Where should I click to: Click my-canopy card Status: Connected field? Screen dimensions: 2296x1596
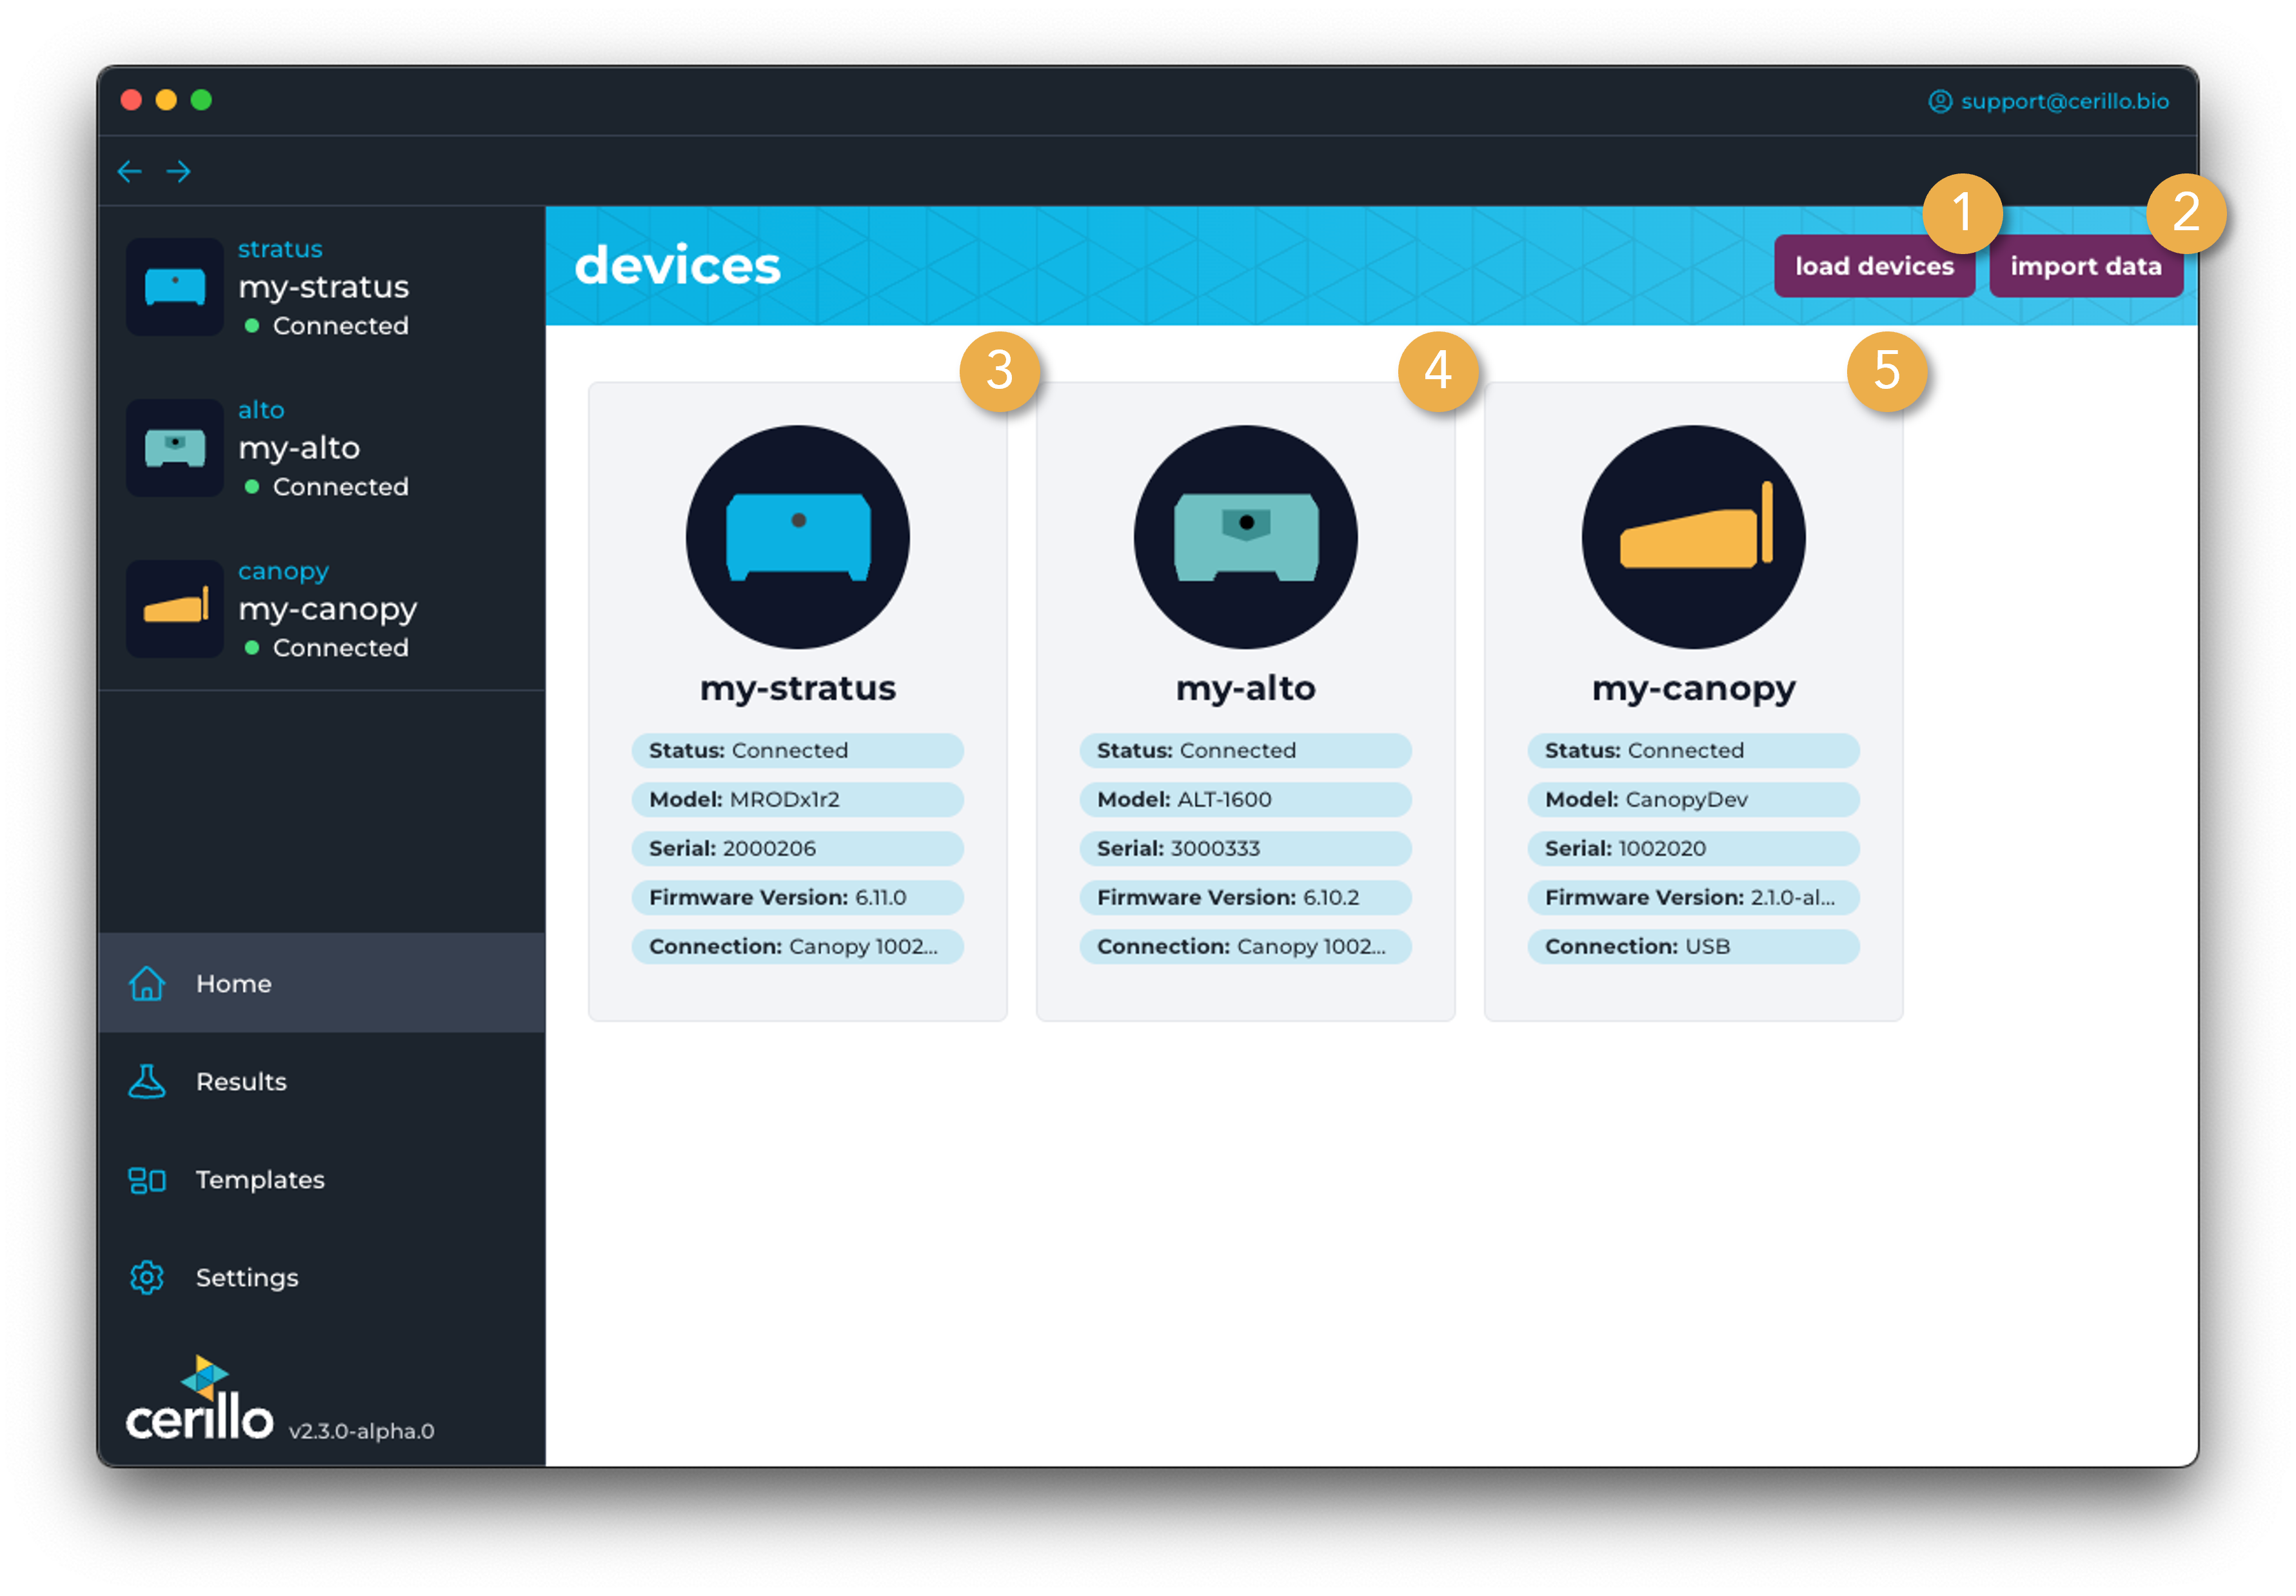pyautogui.click(x=1694, y=751)
